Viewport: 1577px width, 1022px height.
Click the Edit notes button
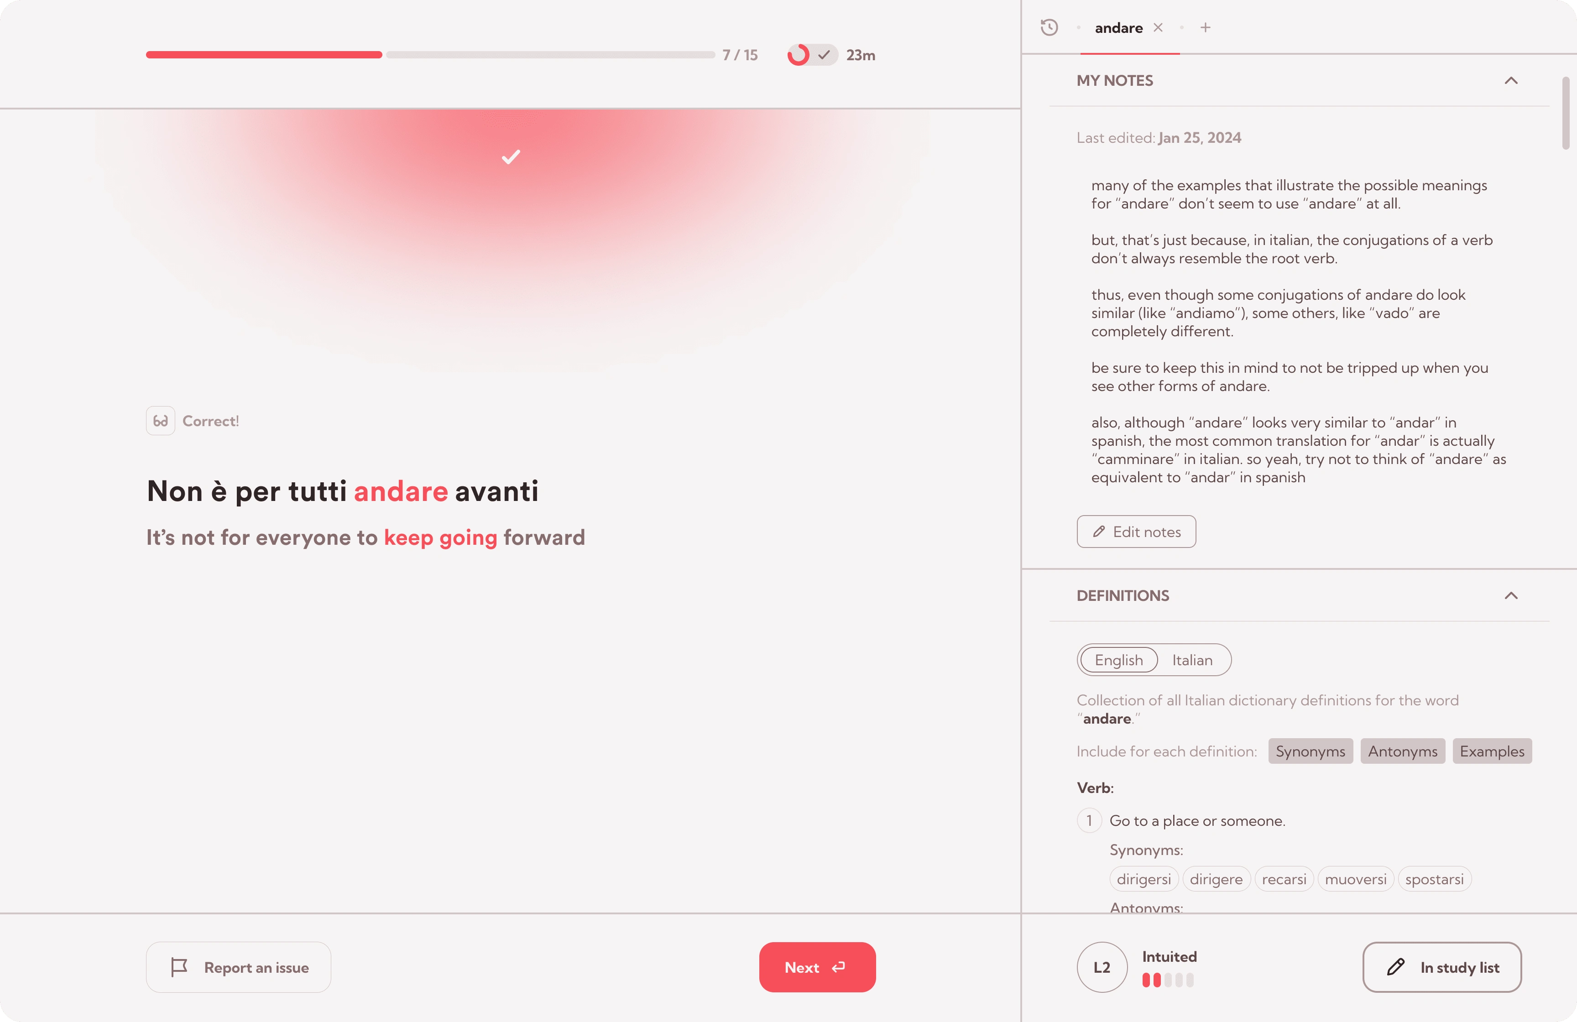[1136, 531]
